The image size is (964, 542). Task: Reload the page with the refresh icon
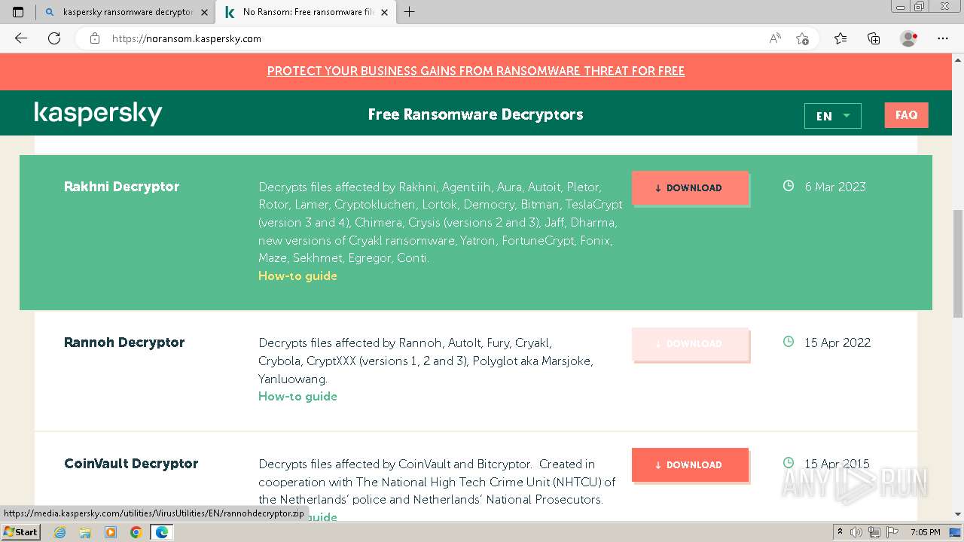[x=54, y=38]
